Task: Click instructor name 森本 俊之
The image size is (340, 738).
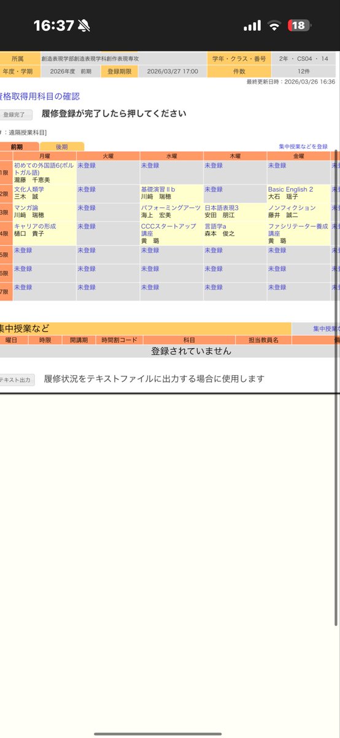Action: [x=220, y=234]
